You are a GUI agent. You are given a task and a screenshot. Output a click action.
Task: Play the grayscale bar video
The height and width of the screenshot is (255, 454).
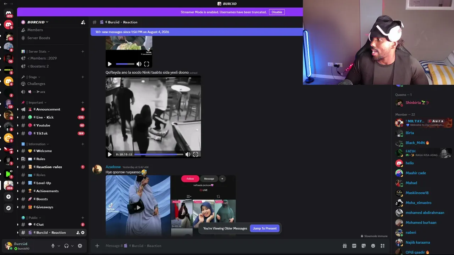[x=110, y=154]
